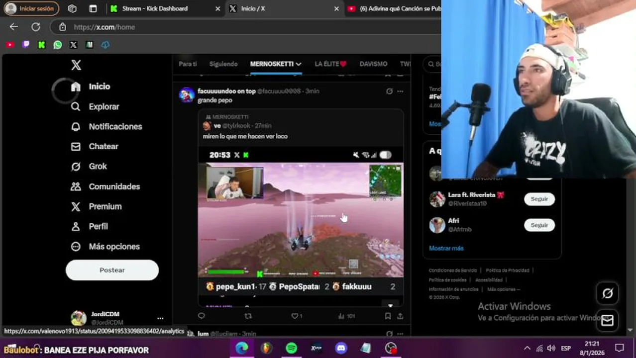This screenshot has height=358, width=636.
Task: Go to Inicio in the X sidebar
Action: (x=90, y=87)
